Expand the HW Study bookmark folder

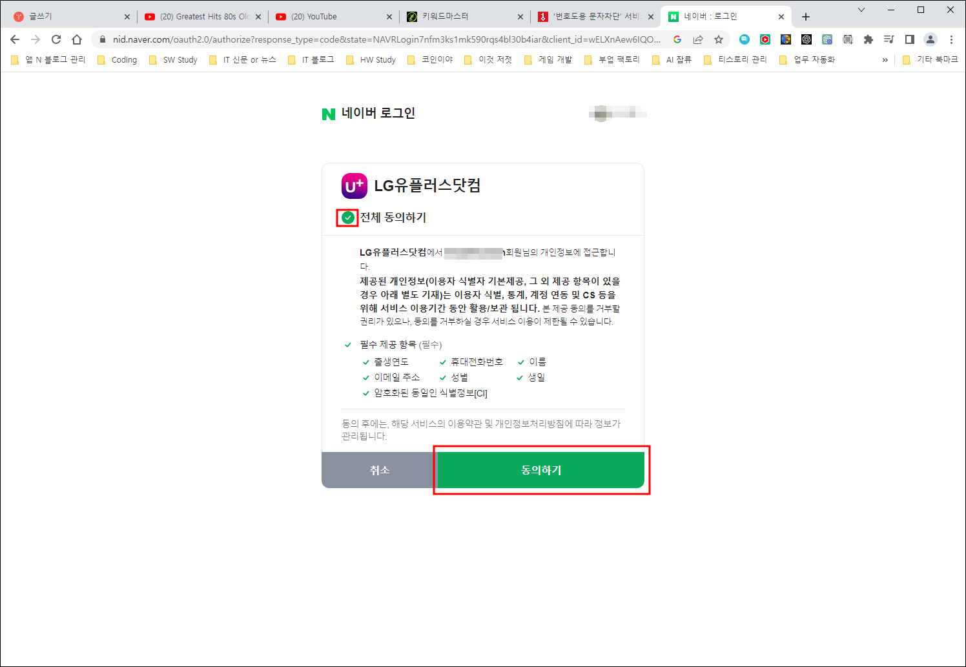[371, 60]
